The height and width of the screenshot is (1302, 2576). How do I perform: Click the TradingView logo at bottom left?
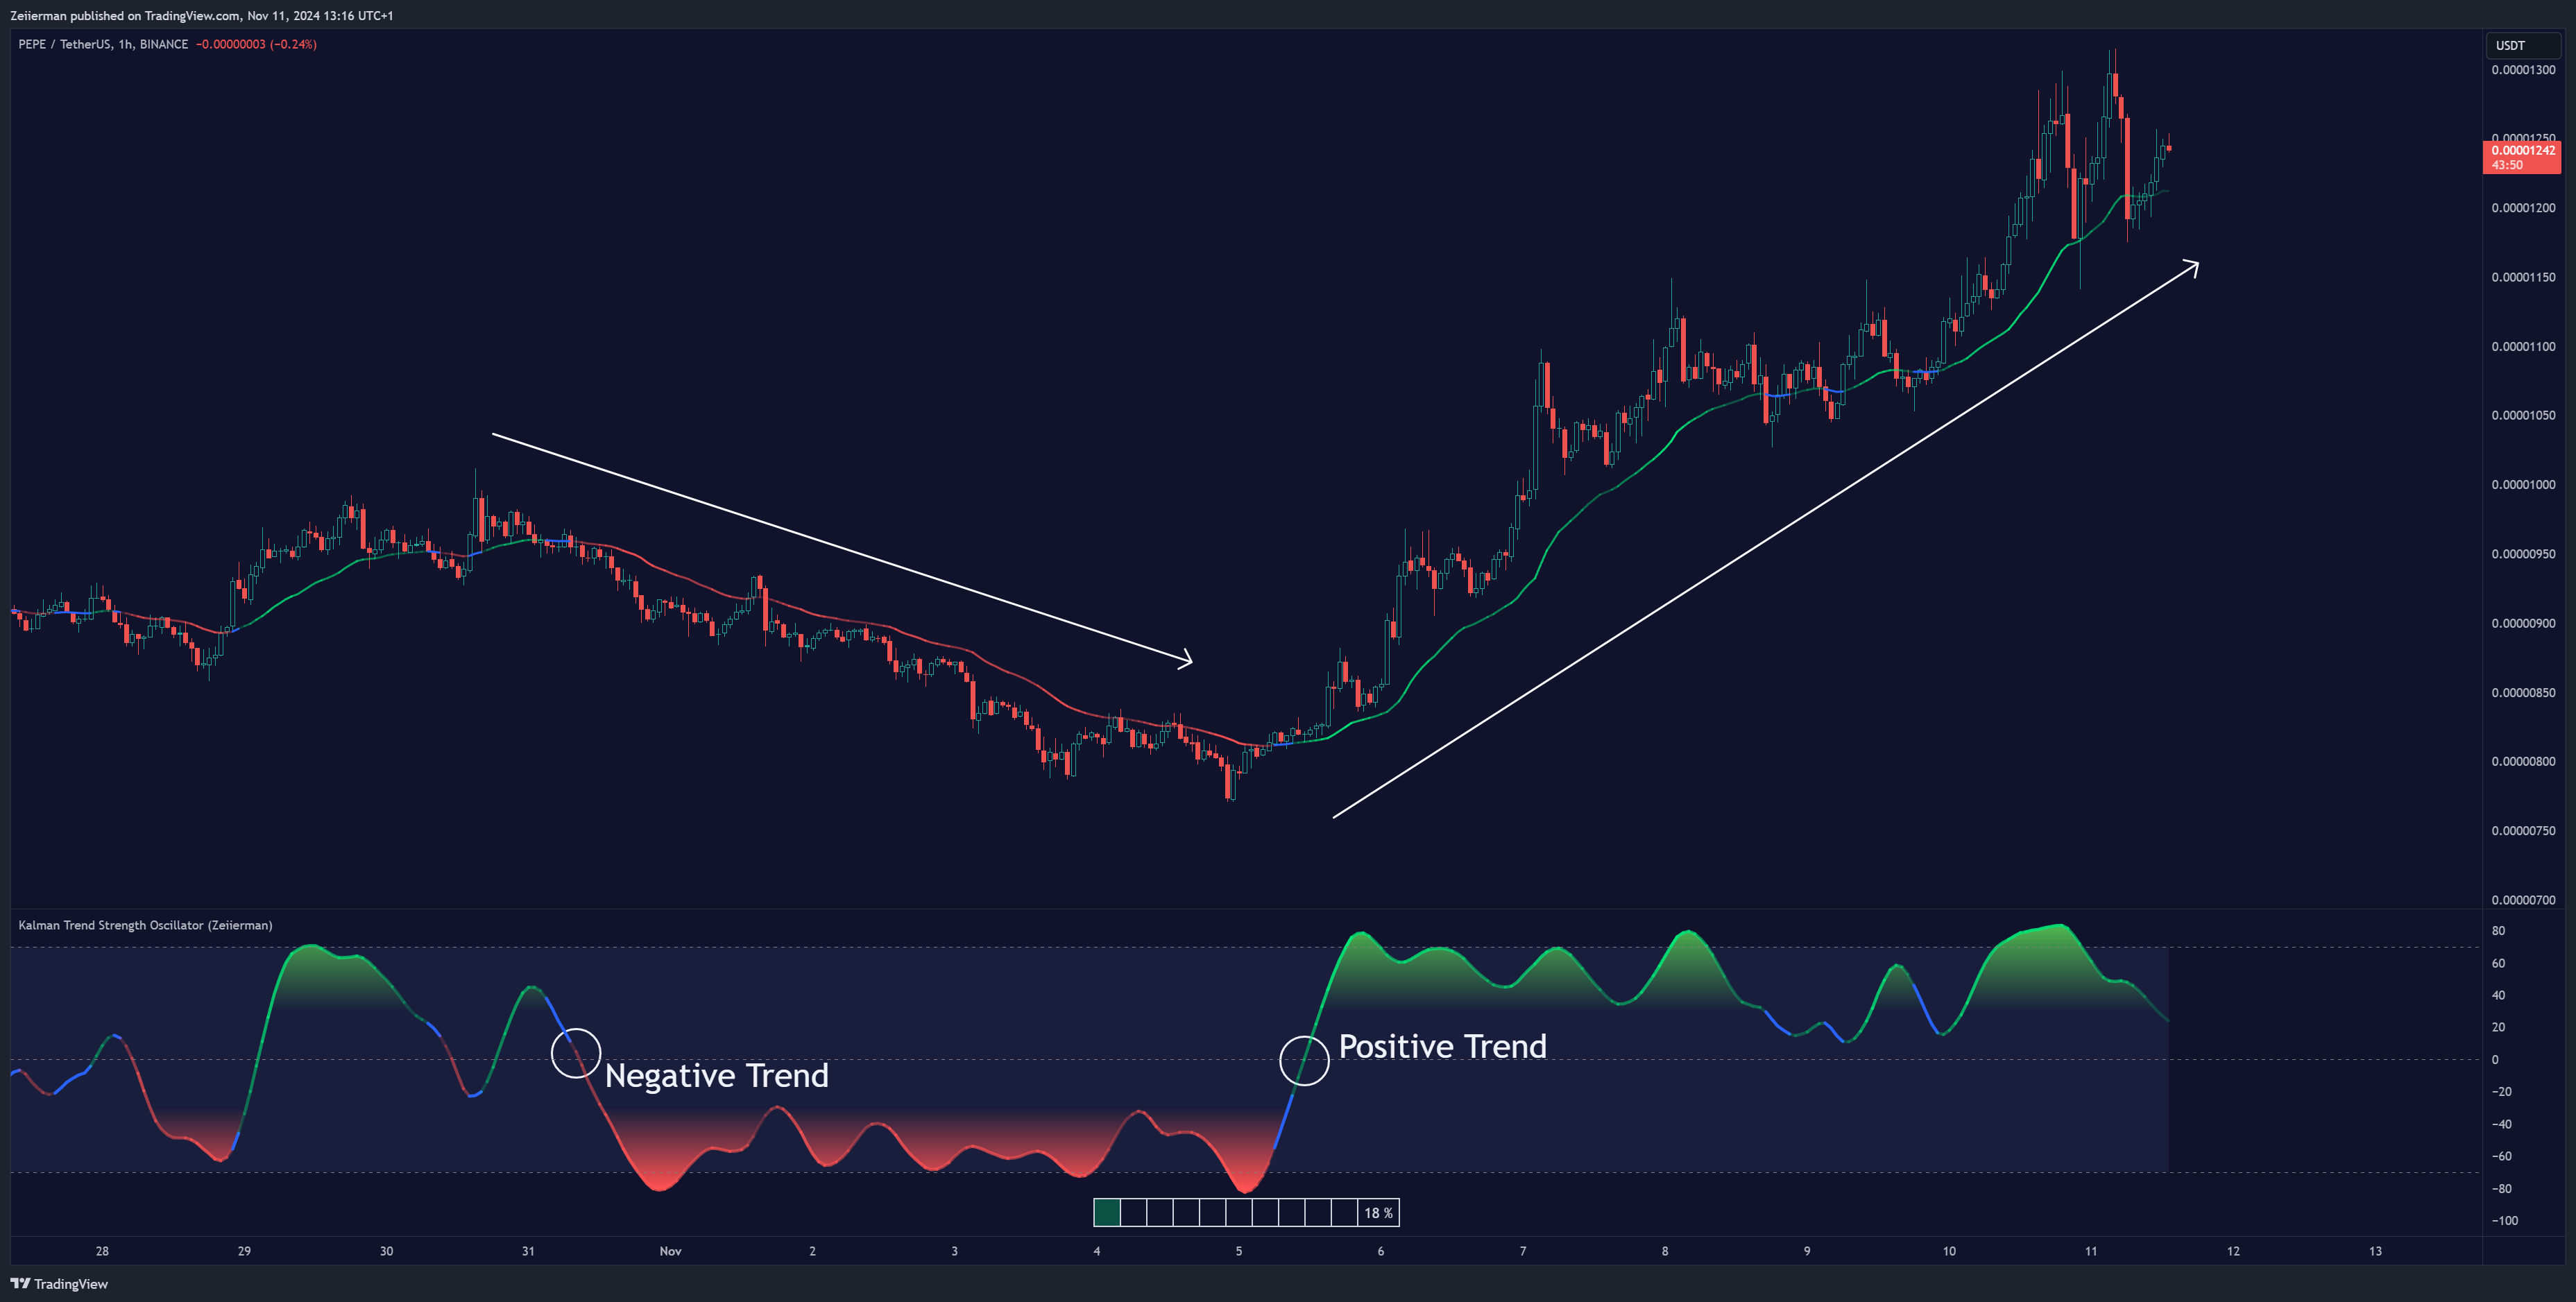pyautogui.click(x=59, y=1284)
